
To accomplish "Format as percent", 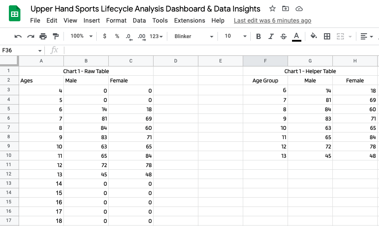I will 117,36.
